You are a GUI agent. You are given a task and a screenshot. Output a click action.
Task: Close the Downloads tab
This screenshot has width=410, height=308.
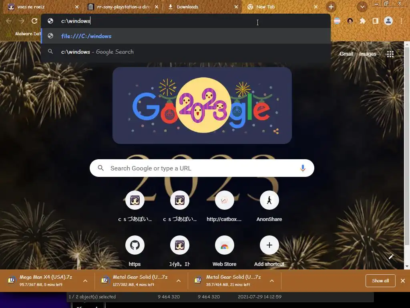[x=236, y=7]
